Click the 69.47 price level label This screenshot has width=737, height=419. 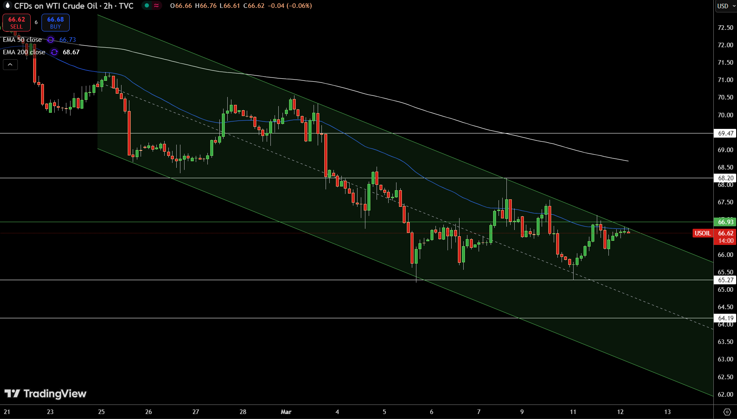click(x=725, y=133)
